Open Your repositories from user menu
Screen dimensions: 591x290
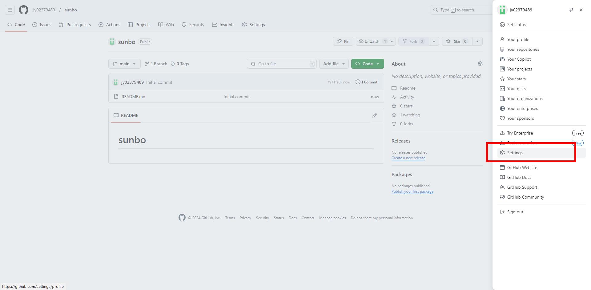point(542,49)
